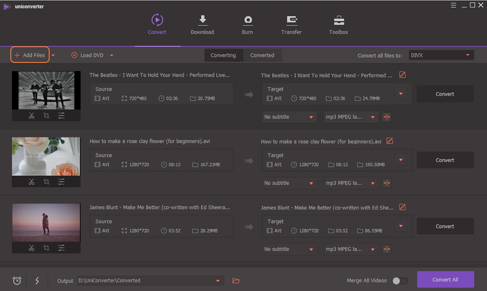Open mp3 MPEG audio dropdown for Beatles video
Image resolution: width=487 pixels, height=291 pixels.
pos(351,117)
